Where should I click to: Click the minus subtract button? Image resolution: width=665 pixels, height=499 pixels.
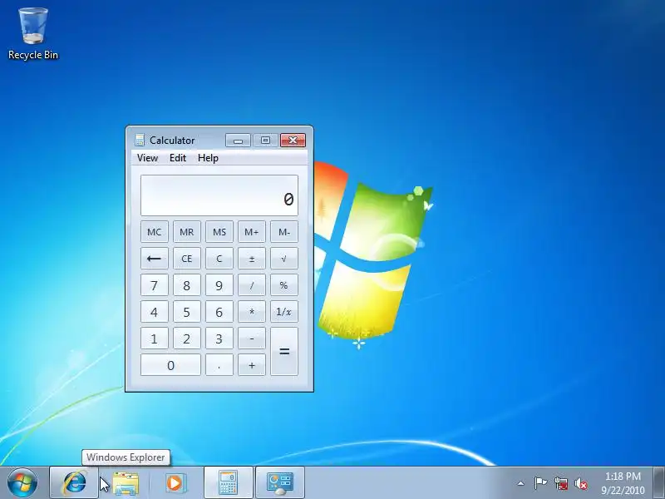click(252, 338)
